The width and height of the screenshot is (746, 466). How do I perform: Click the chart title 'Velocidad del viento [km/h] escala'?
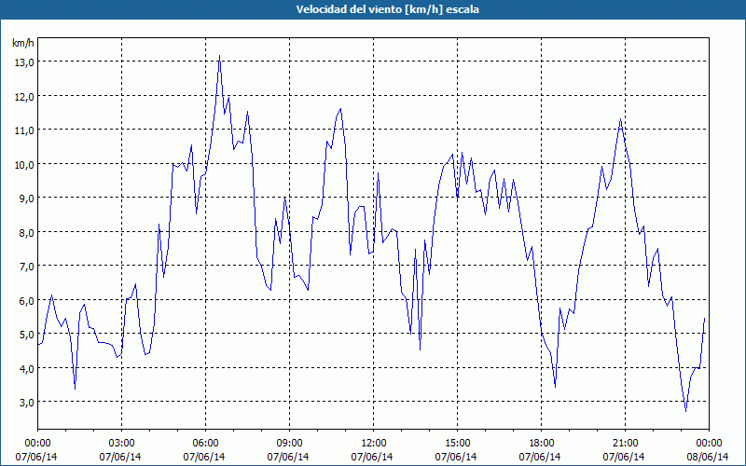click(x=387, y=9)
